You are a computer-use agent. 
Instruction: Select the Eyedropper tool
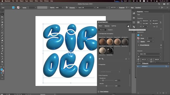click(x=2, y=51)
